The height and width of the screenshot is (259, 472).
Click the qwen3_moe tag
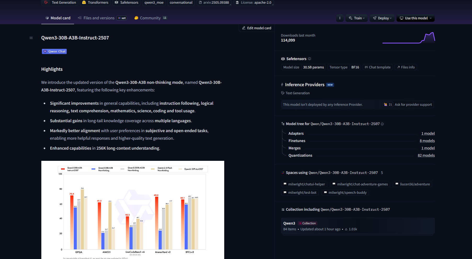(154, 3)
